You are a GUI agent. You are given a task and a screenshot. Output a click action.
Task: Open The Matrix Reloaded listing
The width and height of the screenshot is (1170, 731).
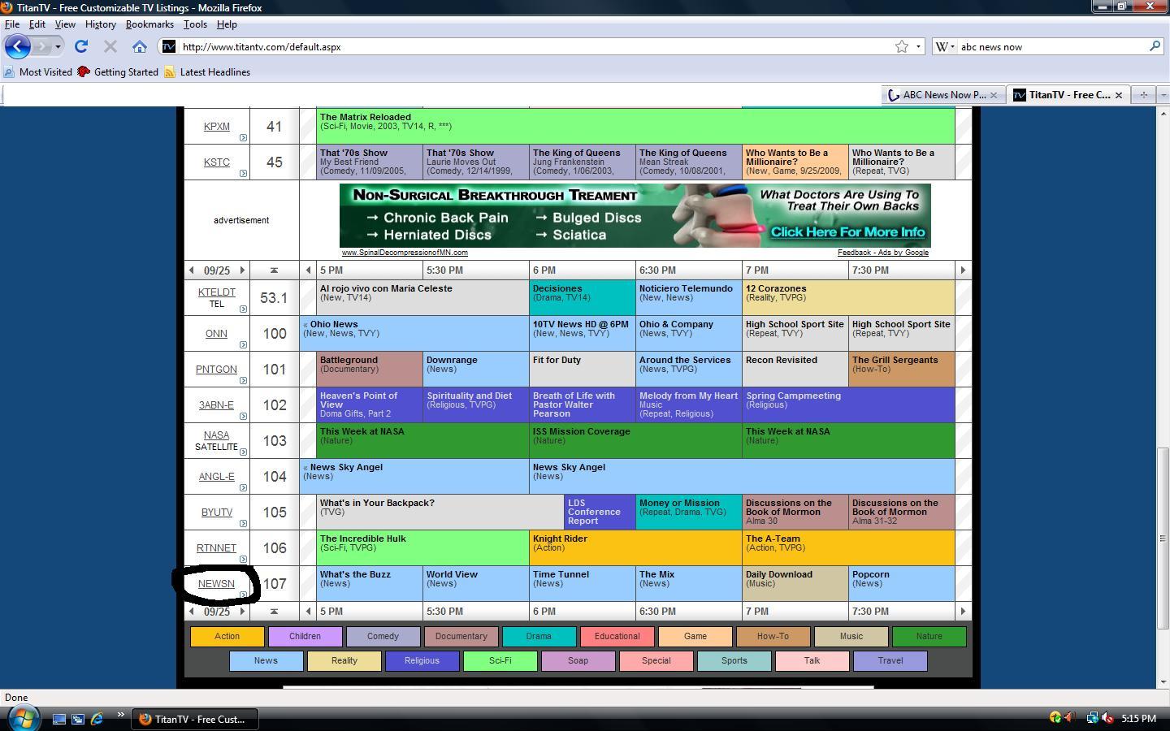pyautogui.click(x=635, y=126)
